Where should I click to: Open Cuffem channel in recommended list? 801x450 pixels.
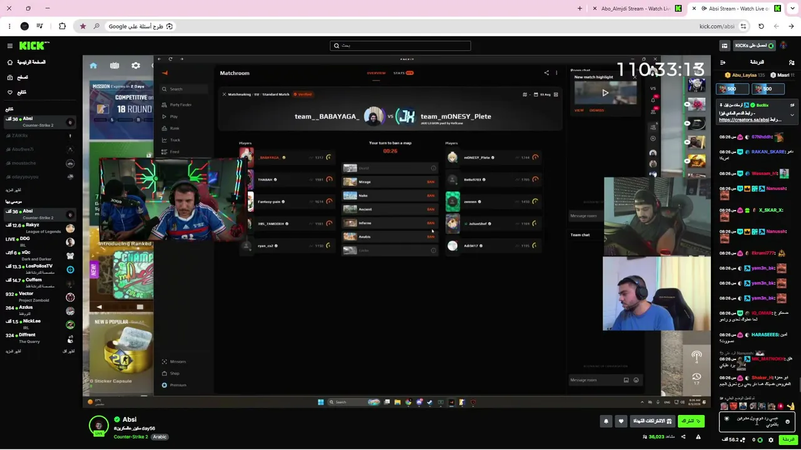(39, 283)
